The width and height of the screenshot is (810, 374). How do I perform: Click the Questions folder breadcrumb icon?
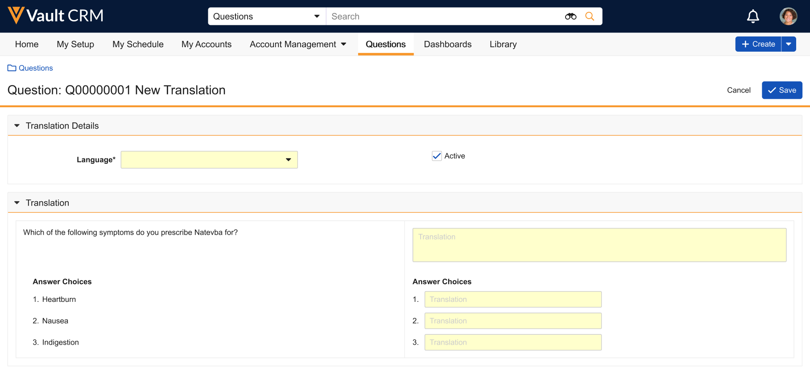click(x=12, y=68)
